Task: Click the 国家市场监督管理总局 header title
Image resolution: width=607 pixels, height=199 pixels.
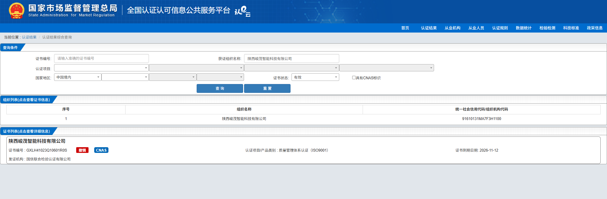Action: (x=73, y=8)
